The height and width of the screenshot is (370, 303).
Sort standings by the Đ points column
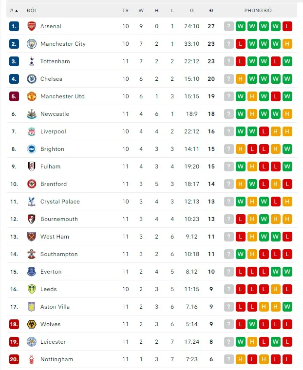[211, 10]
